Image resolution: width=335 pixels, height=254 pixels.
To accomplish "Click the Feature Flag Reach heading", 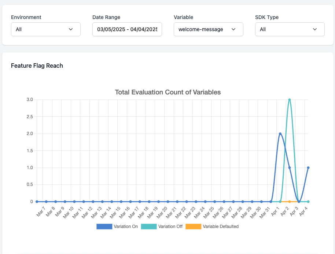I will pyautogui.click(x=37, y=66).
